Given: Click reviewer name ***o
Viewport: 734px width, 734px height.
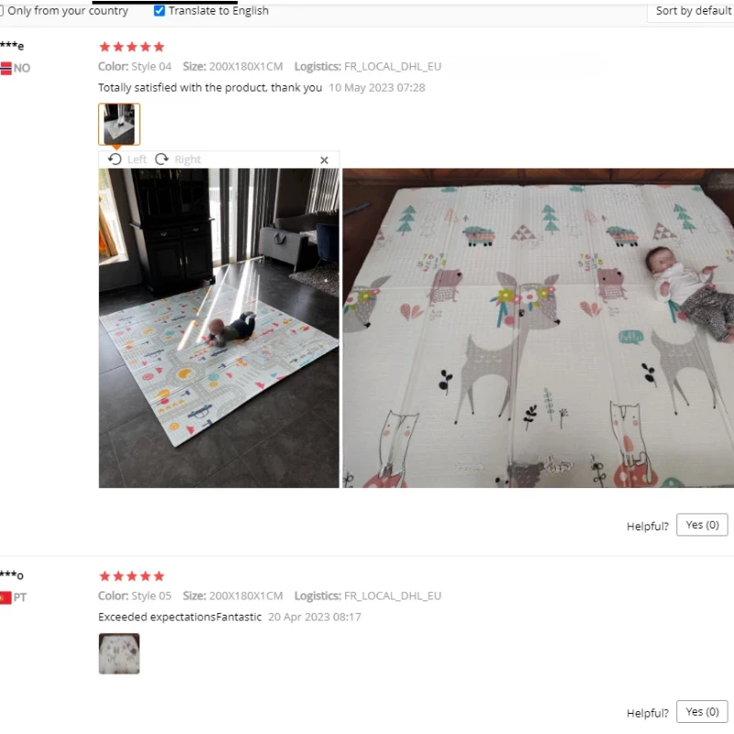Looking at the screenshot, I should (12, 575).
